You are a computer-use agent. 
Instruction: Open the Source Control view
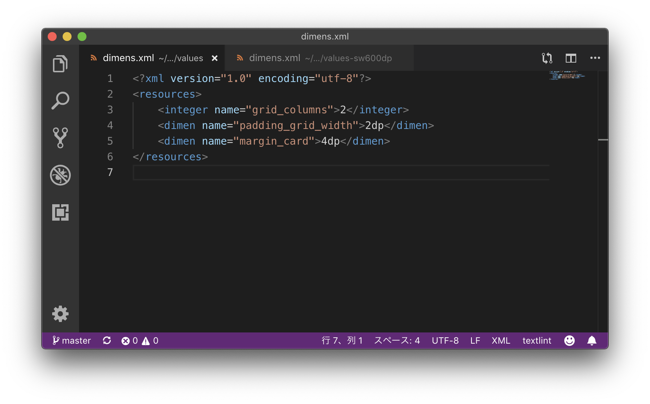pos(60,138)
